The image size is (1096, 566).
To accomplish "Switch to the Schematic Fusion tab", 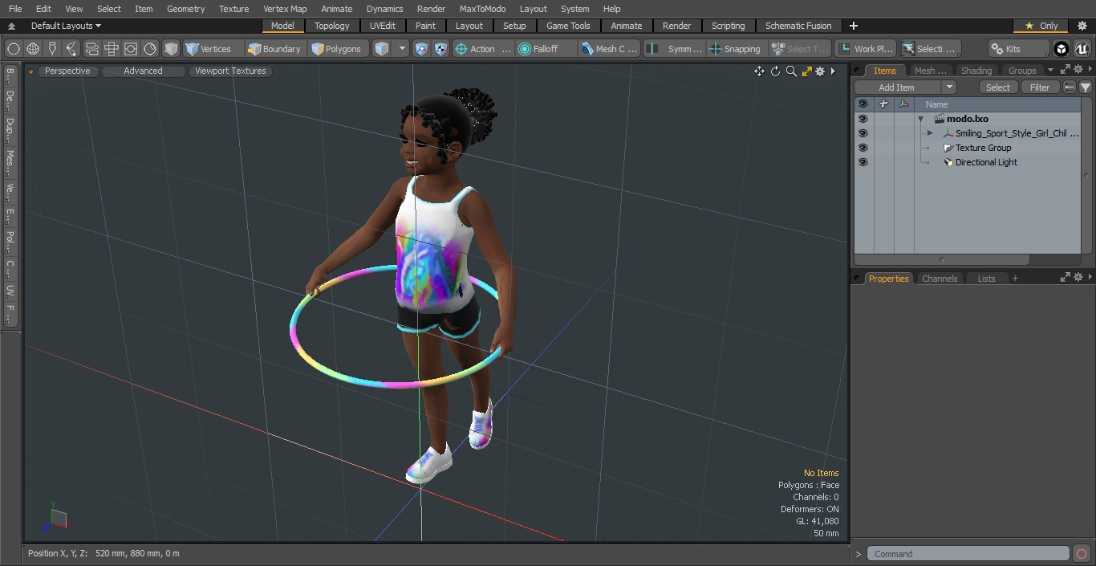I will (x=798, y=26).
